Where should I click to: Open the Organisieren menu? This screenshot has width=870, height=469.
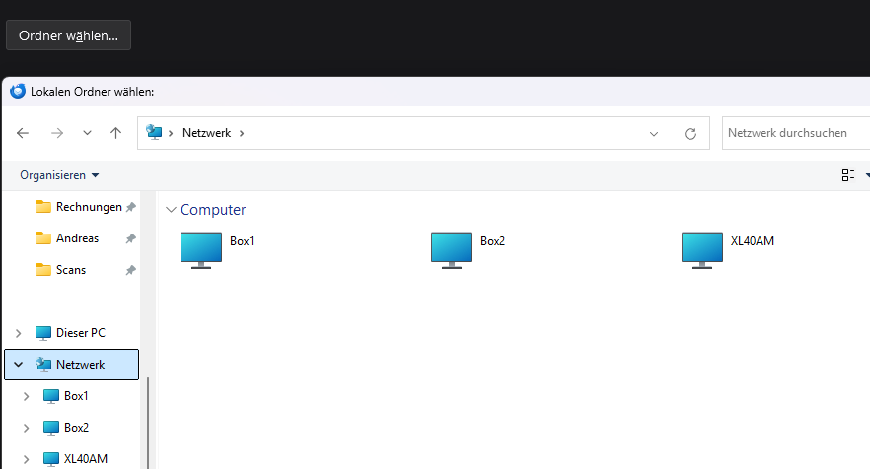point(59,175)
